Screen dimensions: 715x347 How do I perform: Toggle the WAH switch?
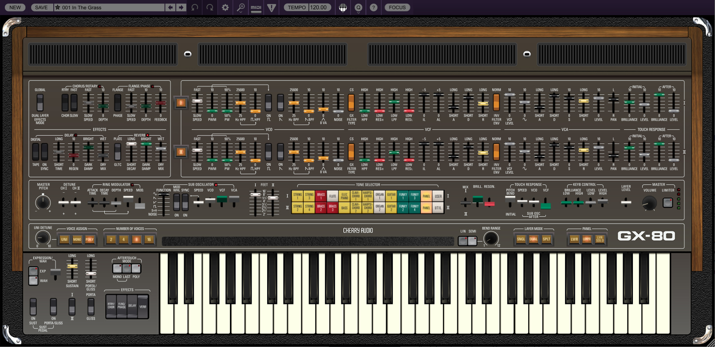(33, 281)
